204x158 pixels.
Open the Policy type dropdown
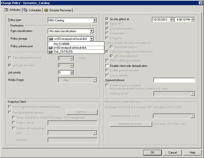click(x=95, y=20)
